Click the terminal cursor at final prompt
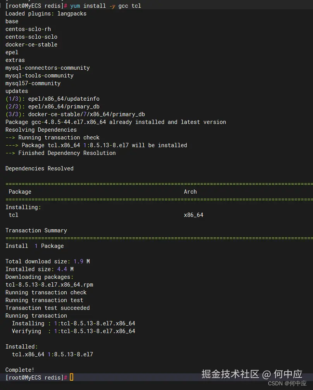 pyautogui.click(x=71, y=377)
